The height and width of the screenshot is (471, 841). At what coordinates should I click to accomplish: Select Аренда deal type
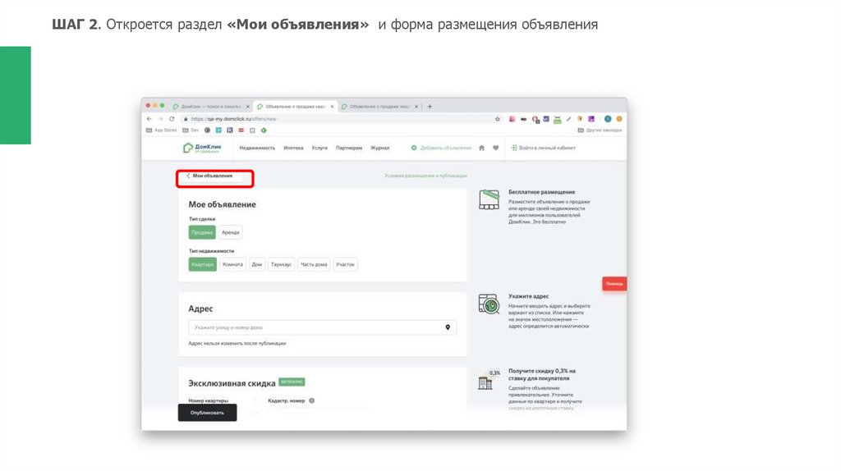tap(231, 232)
